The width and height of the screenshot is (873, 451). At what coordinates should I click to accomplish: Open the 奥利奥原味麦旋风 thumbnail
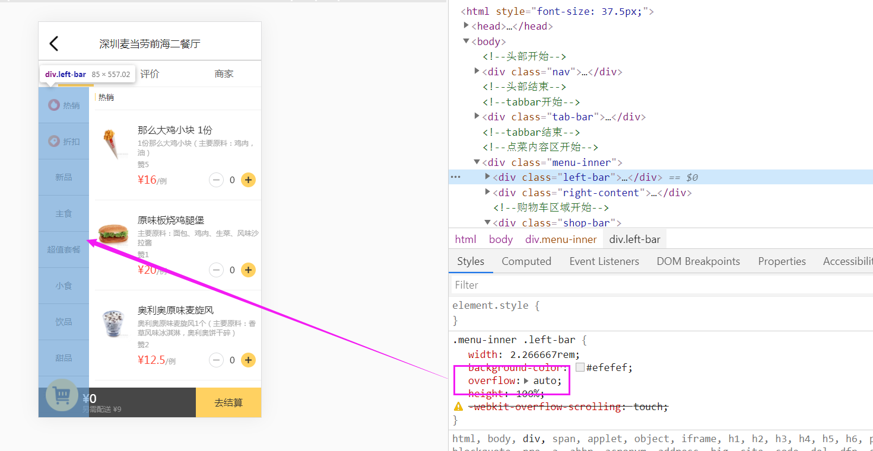113,324
